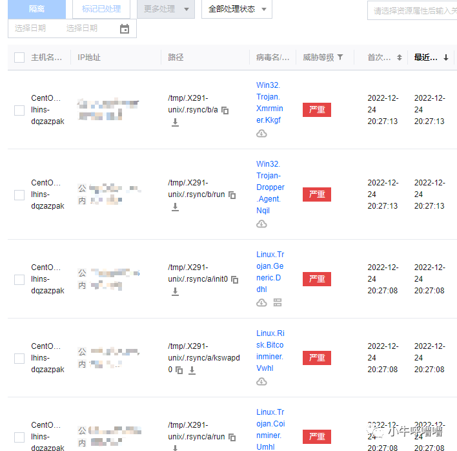Open Win32.Trojan.Xmrminer.Kkgf virus link
This screenshot has width=457, height=451.
click(270, 102)
